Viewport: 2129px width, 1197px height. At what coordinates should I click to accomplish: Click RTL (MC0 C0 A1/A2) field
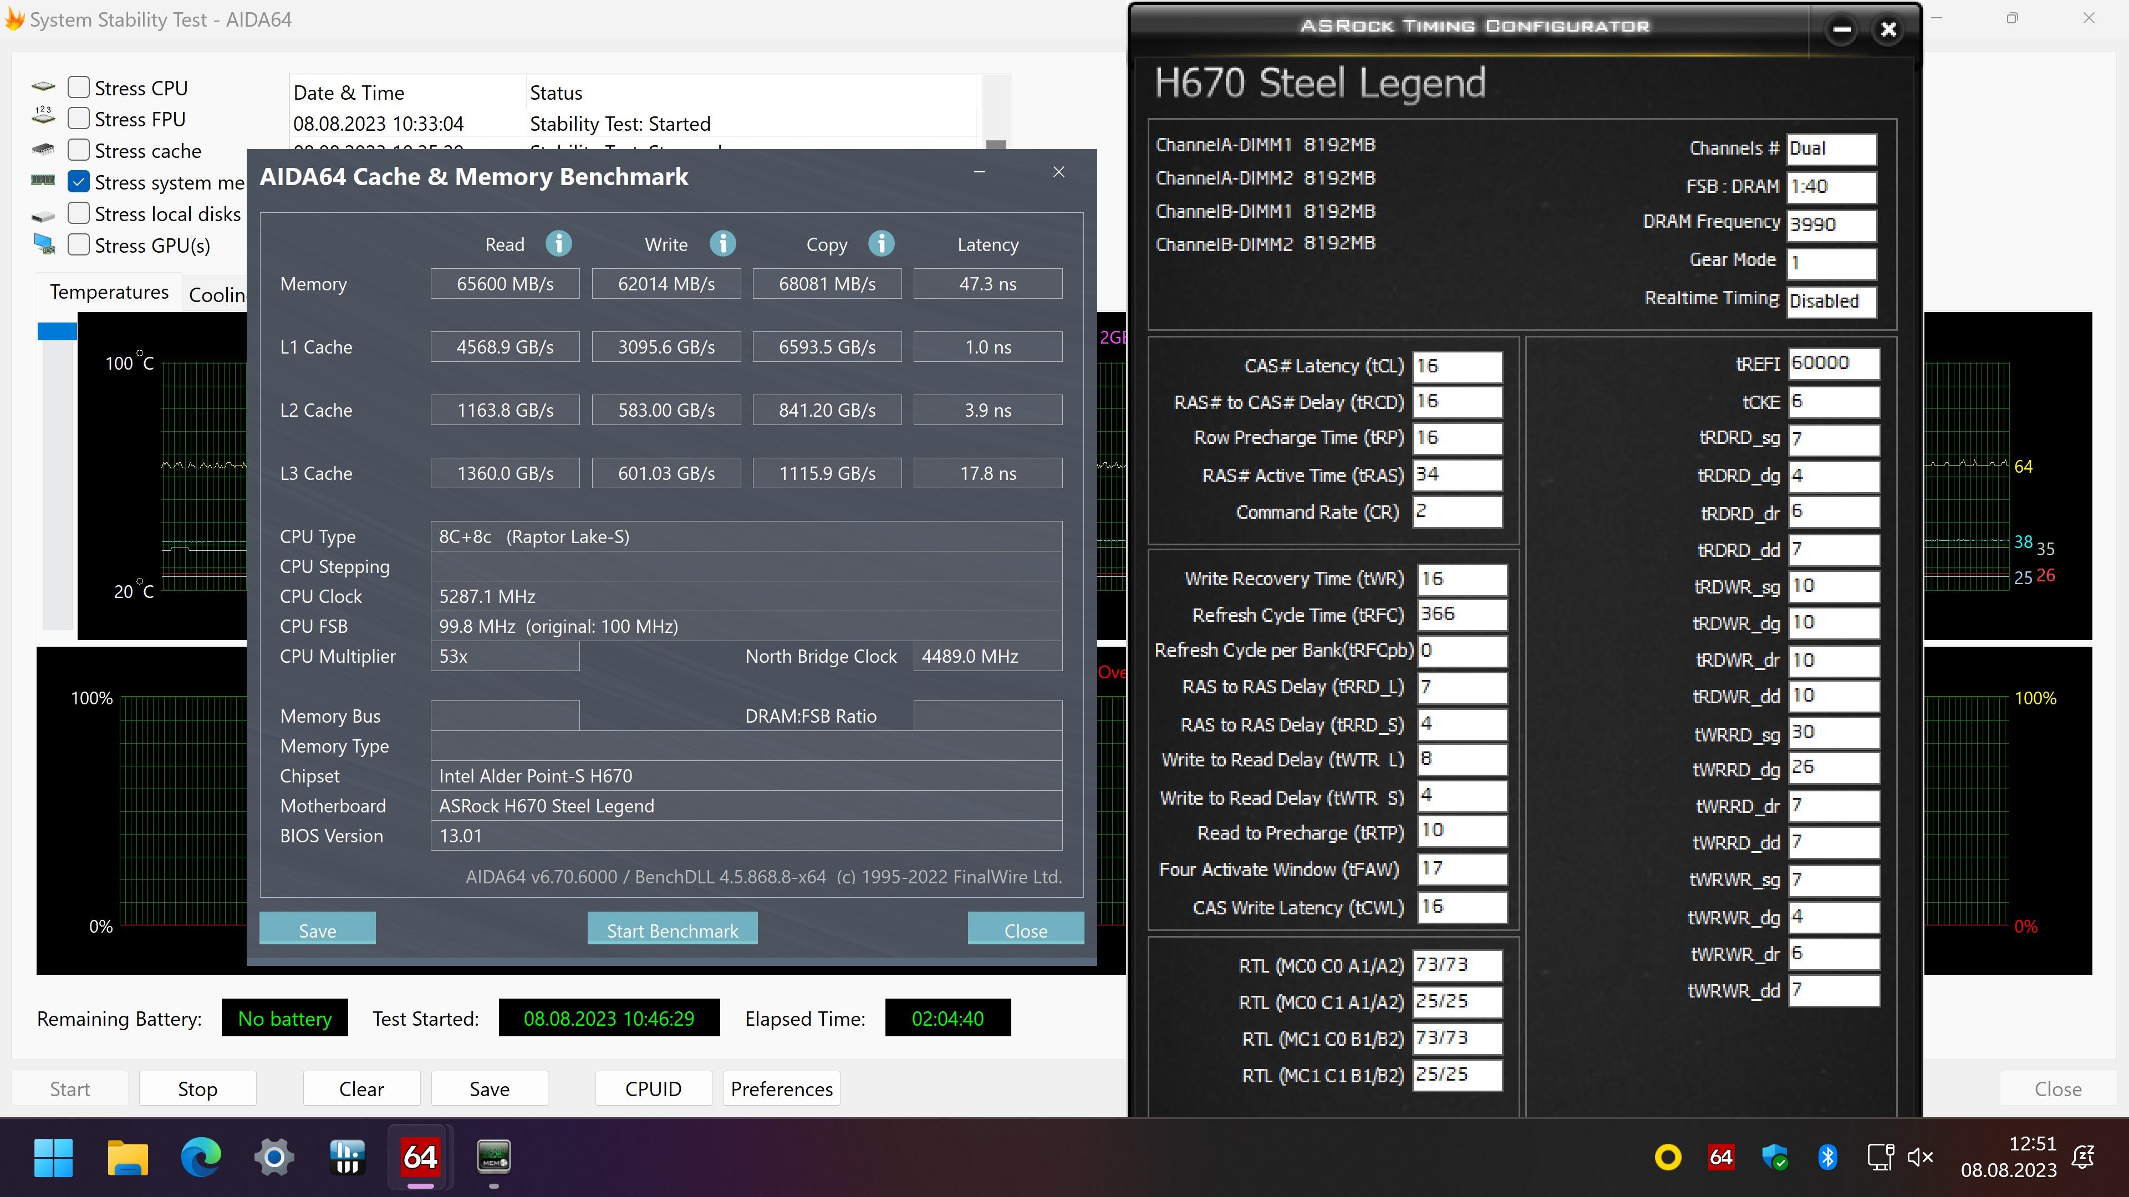1457,965
